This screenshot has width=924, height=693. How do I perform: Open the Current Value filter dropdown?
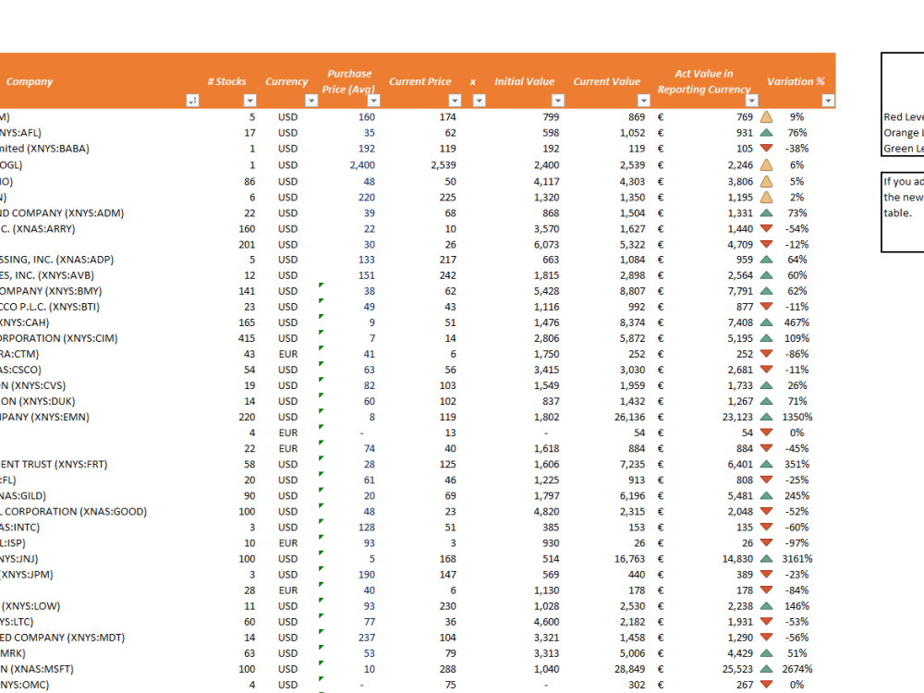[x=643, y=101]
